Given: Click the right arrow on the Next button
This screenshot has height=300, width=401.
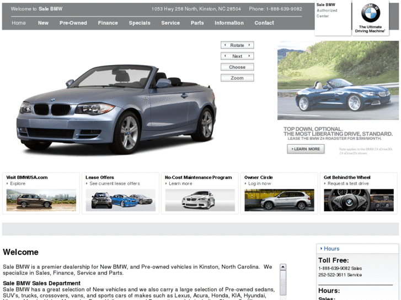Looking at the screenshot, I should tap(249, 56).
